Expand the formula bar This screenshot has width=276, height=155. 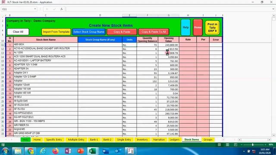(273, 9)
